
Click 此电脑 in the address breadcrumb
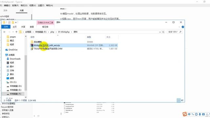[x=28, y=32]
